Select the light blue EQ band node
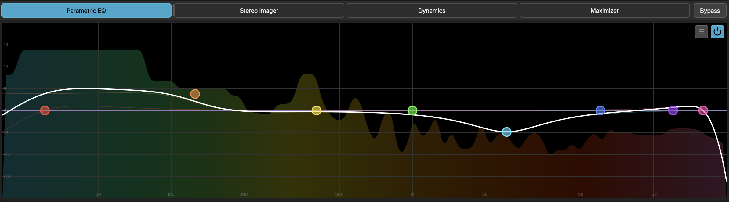The image size is (729, 202). (x=507, y=132)
